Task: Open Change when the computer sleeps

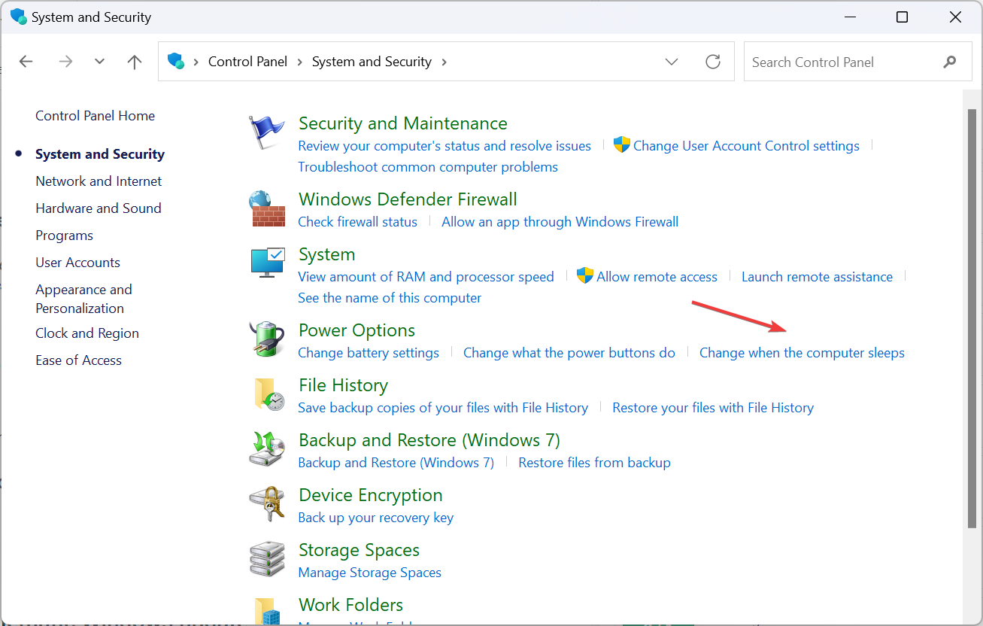Action: click(x=802, y=353)
